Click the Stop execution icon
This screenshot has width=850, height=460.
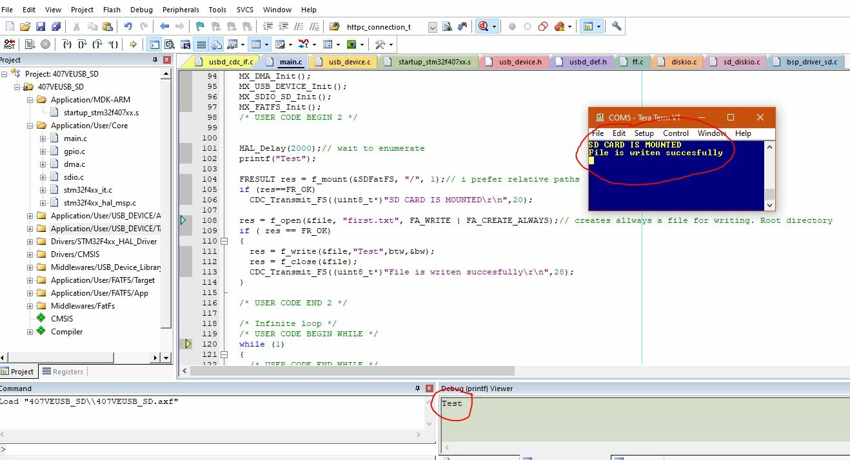[45, 44]
